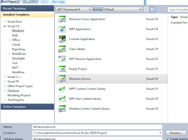Select the Office label in the tree
Viewport: 188px width, 140px height.
(16, 40)
